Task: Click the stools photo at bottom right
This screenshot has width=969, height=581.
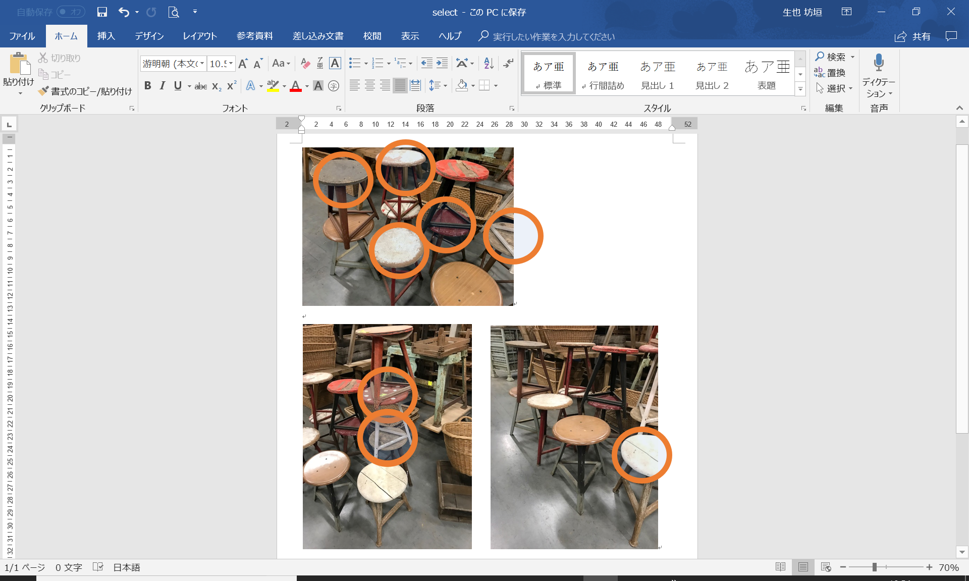Action: [574, 437]
